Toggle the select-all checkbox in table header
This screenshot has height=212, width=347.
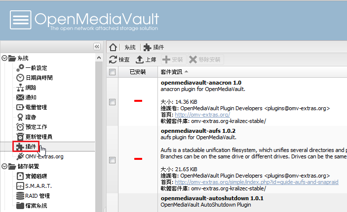pyautogui.click(x=112, y=72)
